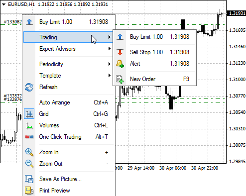Choose Refresh from the context menu
Image resolution: width=246 pixels, height=196 pixels.
click(x=69, y=87)
